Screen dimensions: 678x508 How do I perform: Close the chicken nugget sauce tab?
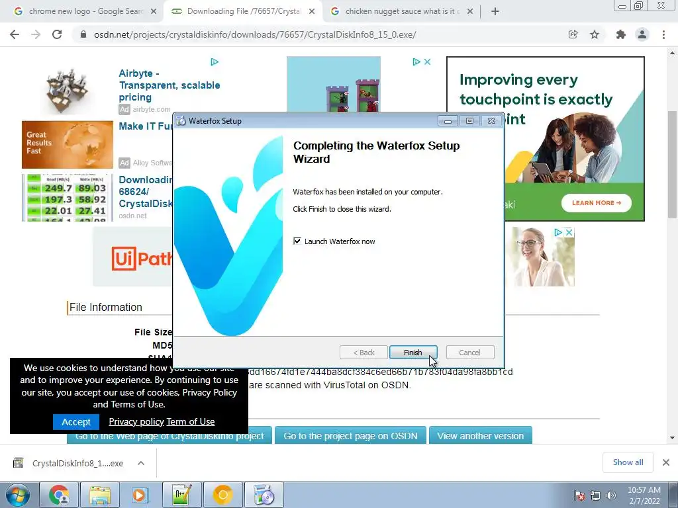(x=470, y=11)
